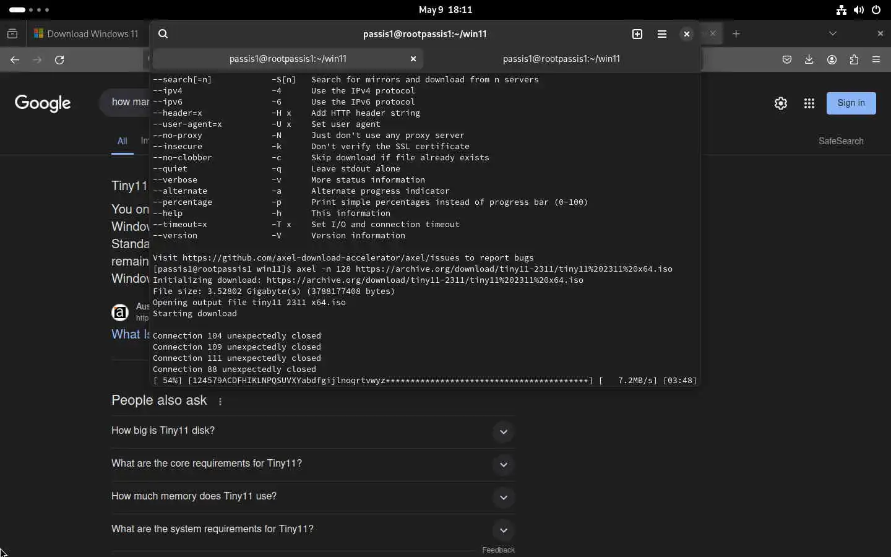Click '--no-clobber' option line
891x557 pixels.
321,158
